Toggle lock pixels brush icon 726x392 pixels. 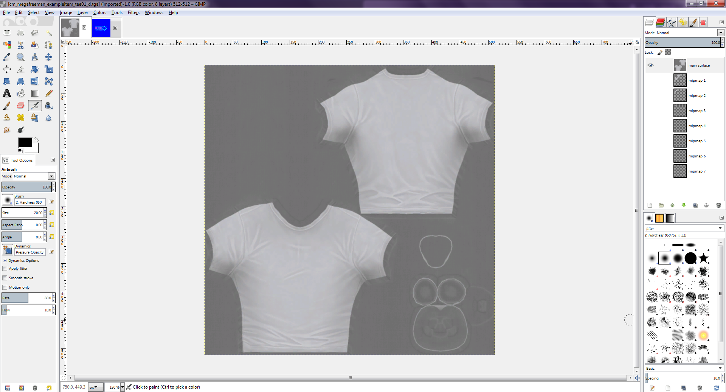point(660,53)
